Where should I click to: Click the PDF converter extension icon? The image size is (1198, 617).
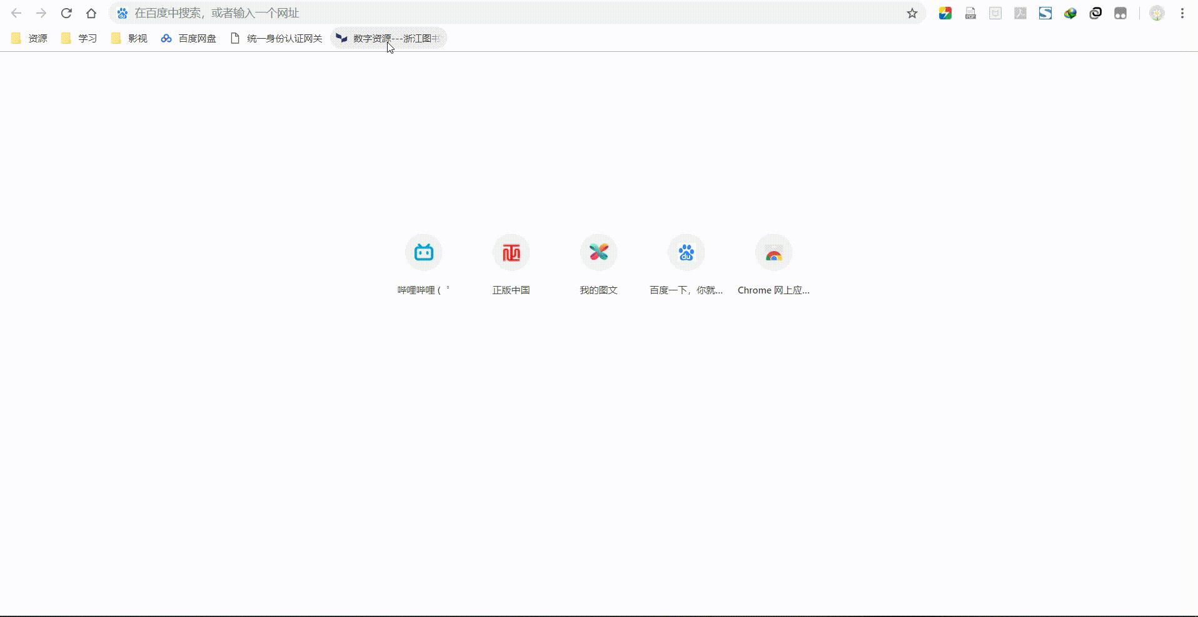970,12
